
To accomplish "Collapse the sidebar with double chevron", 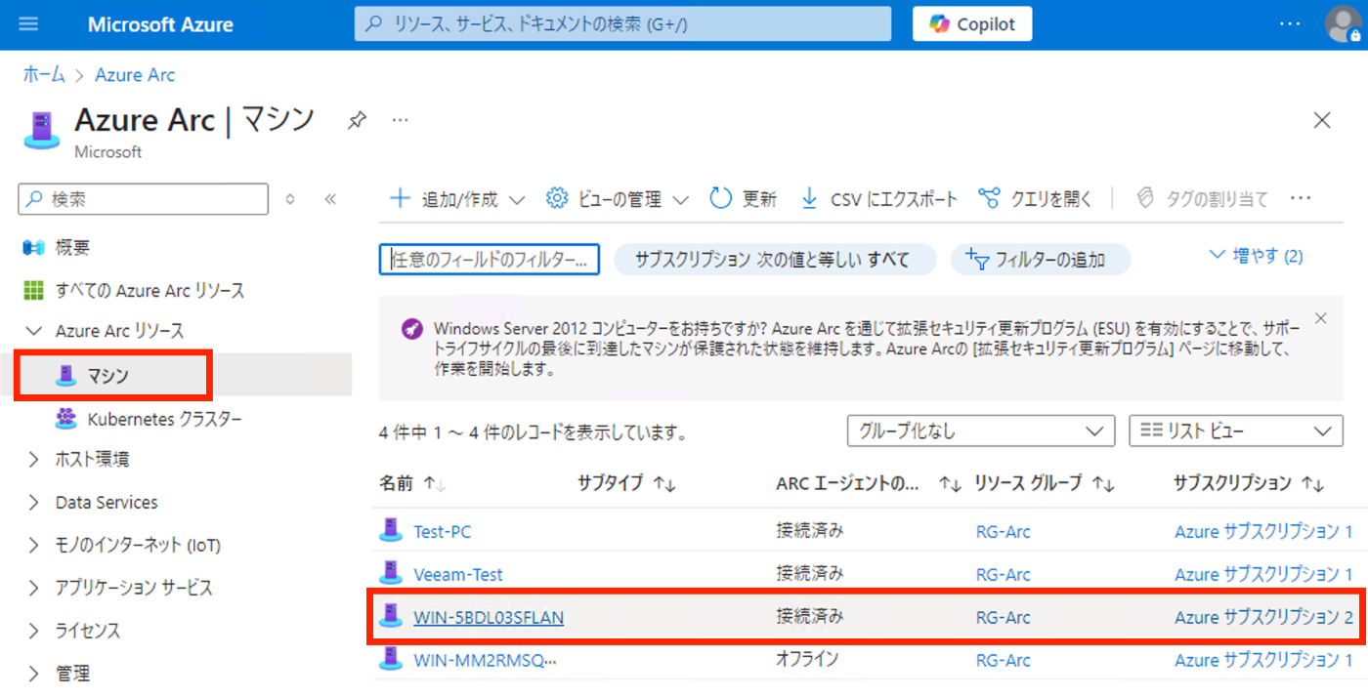I will pyautogui.click(x=330, y=199).
